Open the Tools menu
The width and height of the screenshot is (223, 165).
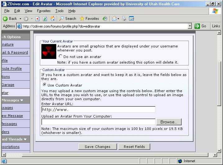click(59, 11)
